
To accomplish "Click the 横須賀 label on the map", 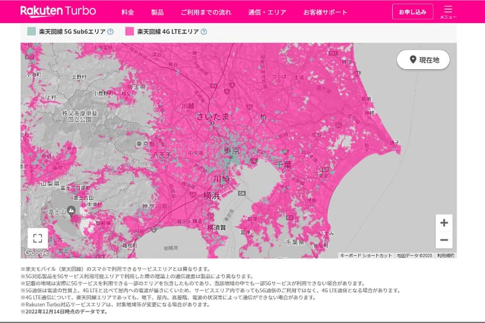I will coord(216,227).
